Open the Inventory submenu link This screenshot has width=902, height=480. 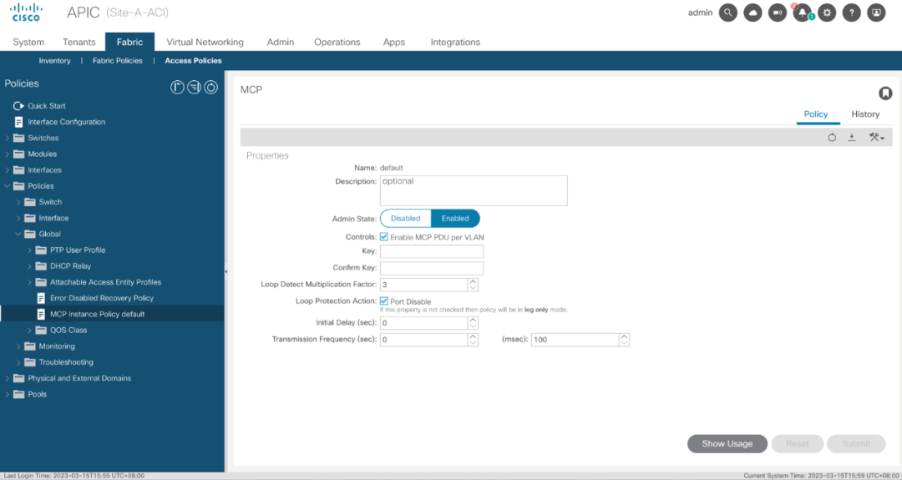[55, 61]
